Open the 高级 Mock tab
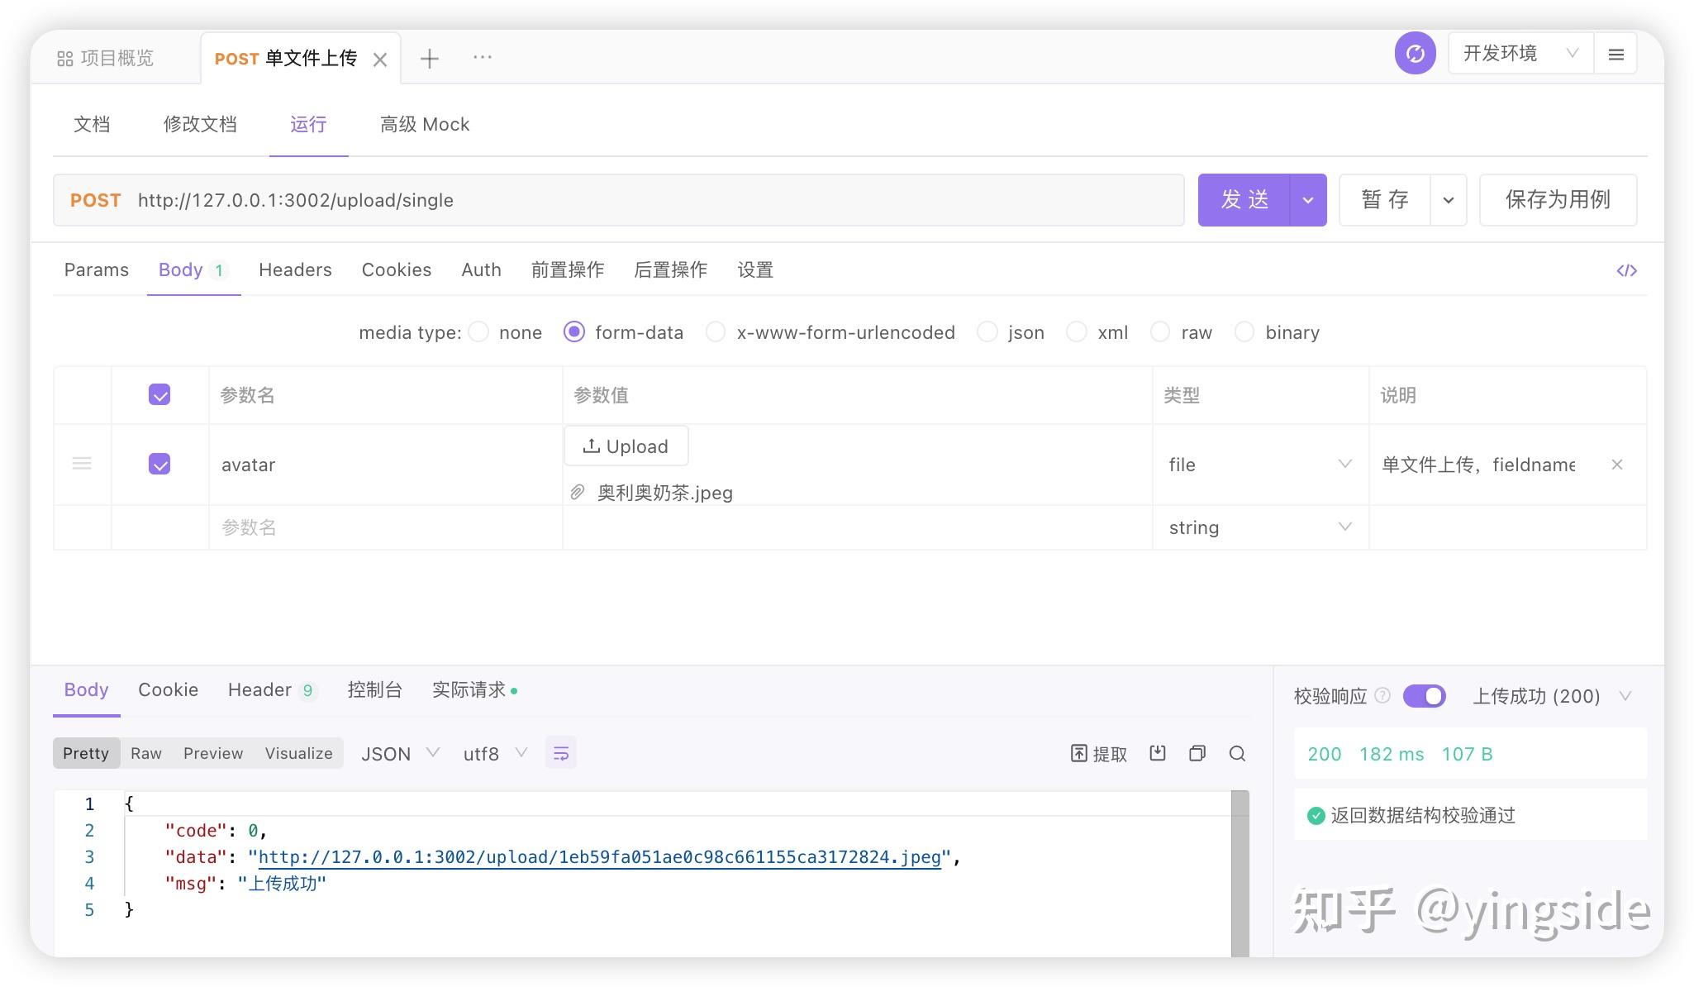Image resolution: width=1694 pixels, height=987 pixels. pos(425,124)
